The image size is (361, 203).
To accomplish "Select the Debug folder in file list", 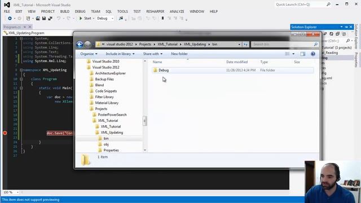I will coord(233,70).
